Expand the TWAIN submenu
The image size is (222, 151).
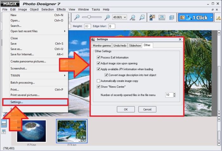pos(65,75)
